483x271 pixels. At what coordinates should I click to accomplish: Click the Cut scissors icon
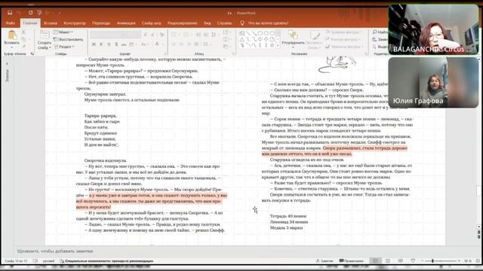coord(23,32)
